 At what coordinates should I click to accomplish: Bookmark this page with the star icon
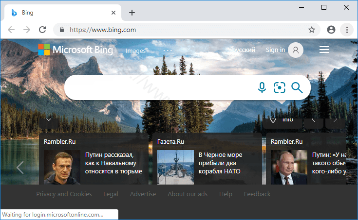point(311,30)
